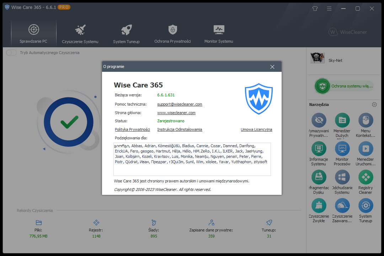Click the Tuneup rocket record icon
This screenshot has height=256, width=384.
click(269, 223)
